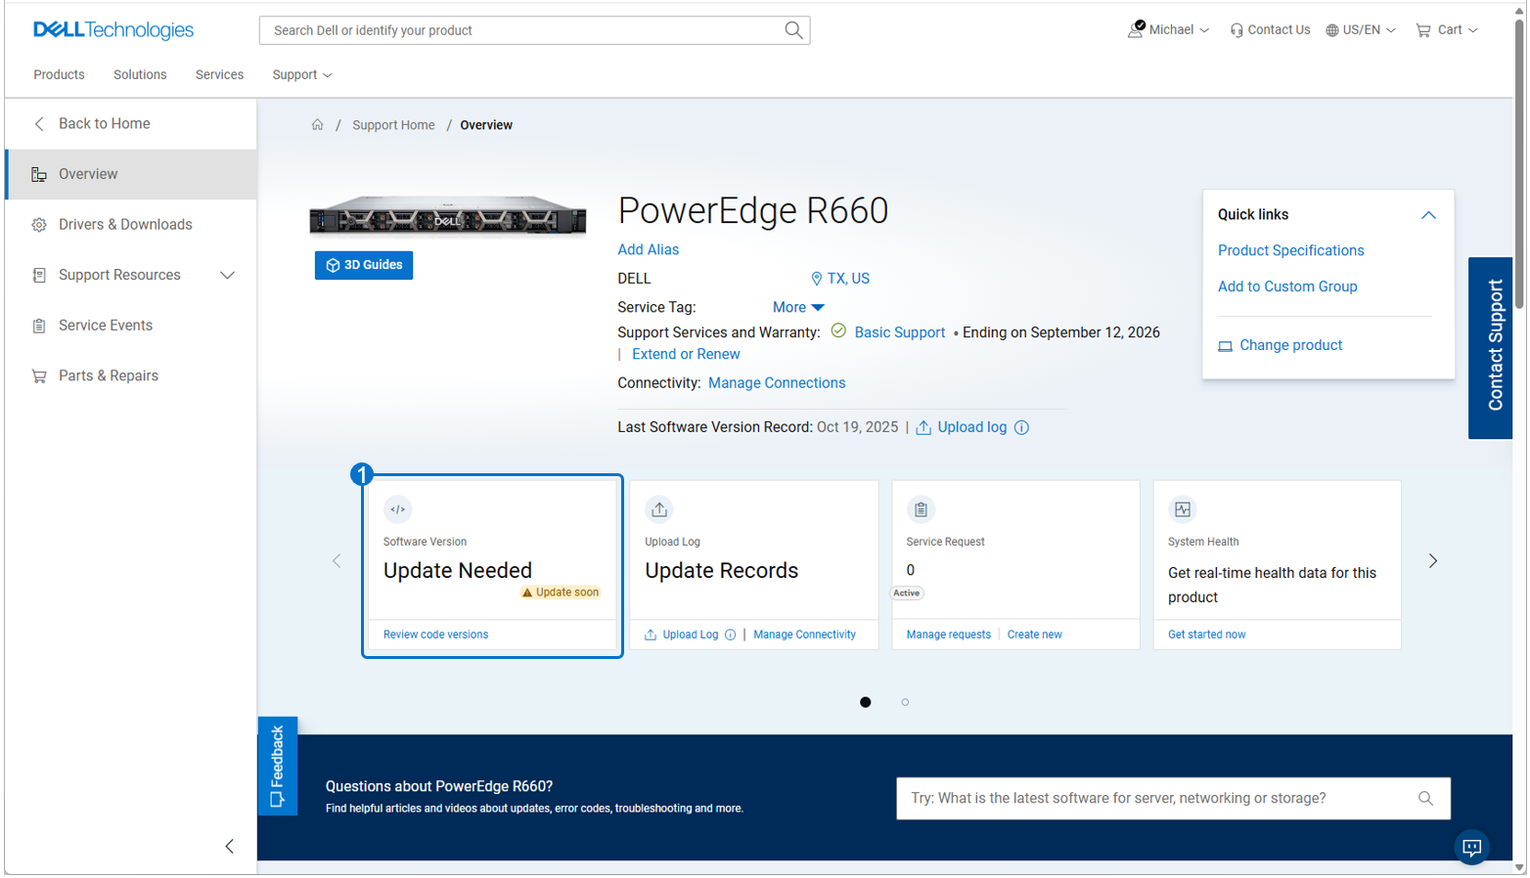The width and height of the screenshot is (1530, 878).
Task: Click the product question search input field
Action: pyautogui.click(x=1125, y=798)
